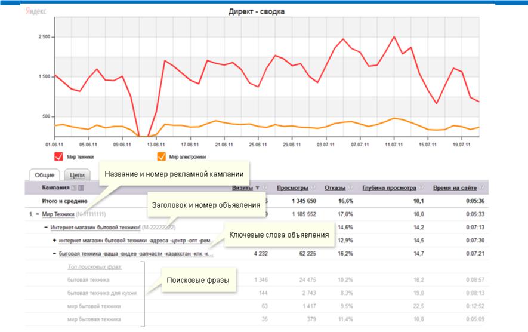The height and width of the screenshot is (332, 528).
Task: Click the 1 345 650 total views value
Action: (x=304, y=201)
